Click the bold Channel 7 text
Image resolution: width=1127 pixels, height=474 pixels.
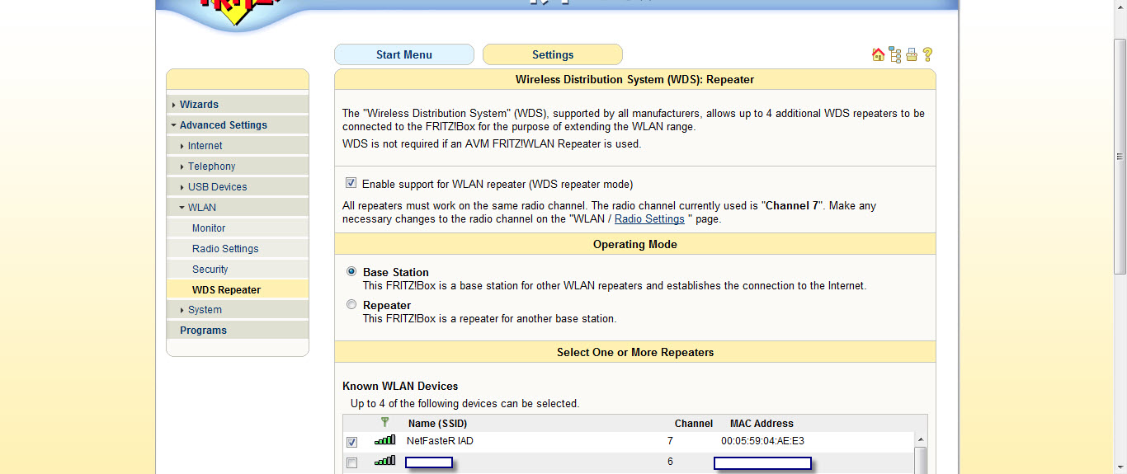(792, 206)
